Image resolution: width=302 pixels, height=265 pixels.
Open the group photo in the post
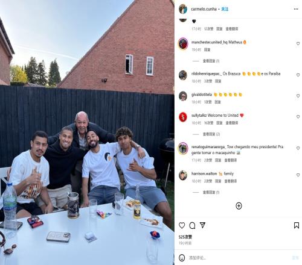click(87, 132)
